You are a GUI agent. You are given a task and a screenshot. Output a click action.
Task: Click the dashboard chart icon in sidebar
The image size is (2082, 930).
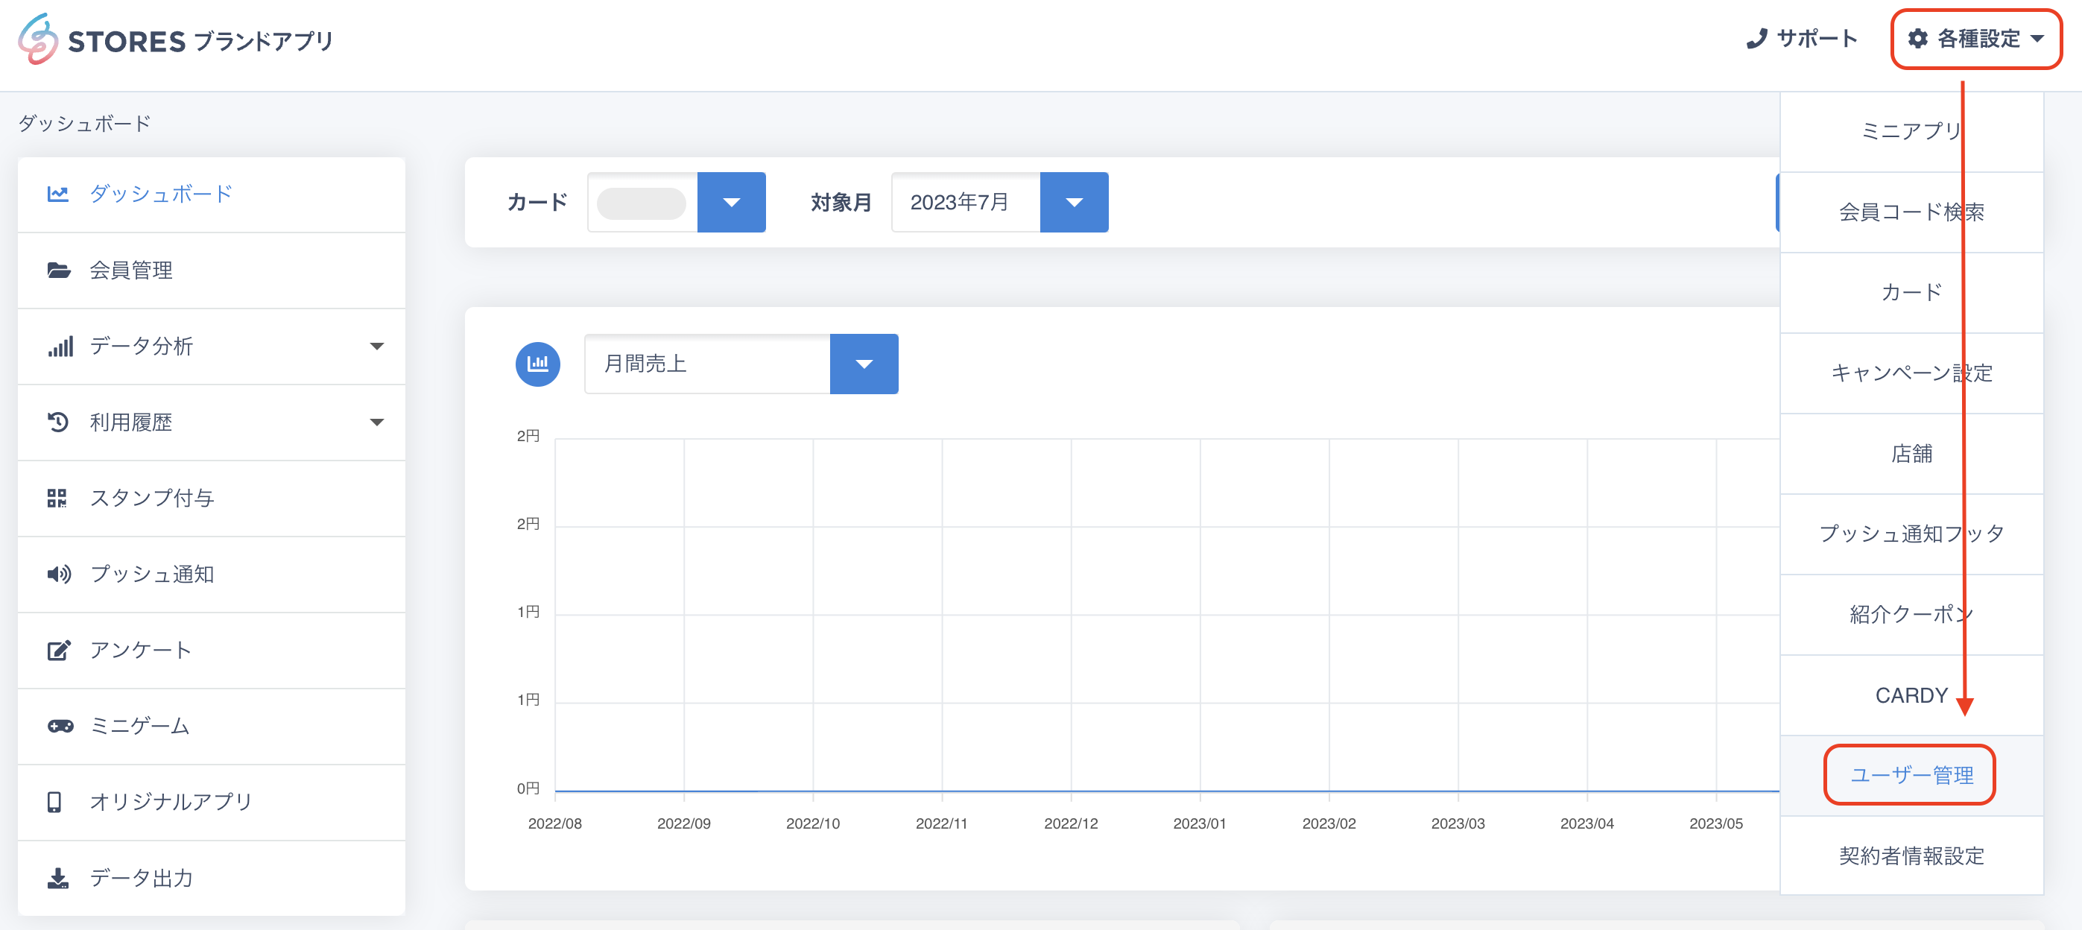point(57,194)
